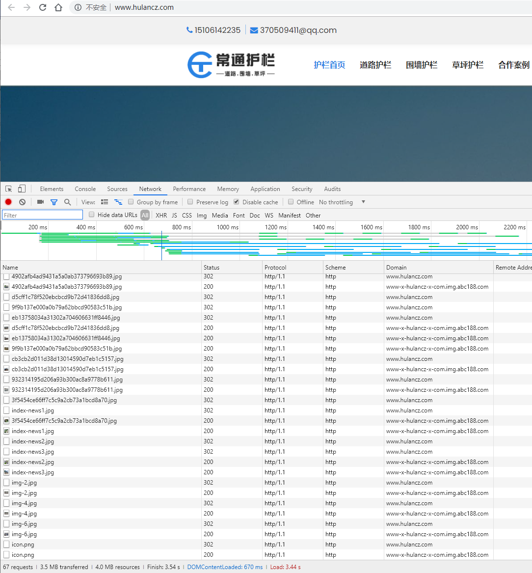Viewport: 532px width, 573px height.
Task: Sort requests by Status column header
Action: coord(212,268)
